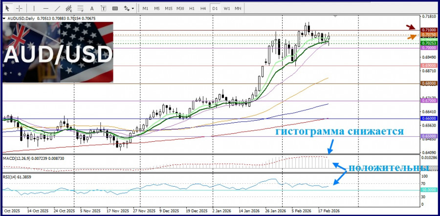Pick the horizontal line drawing tool

[45, 8]
